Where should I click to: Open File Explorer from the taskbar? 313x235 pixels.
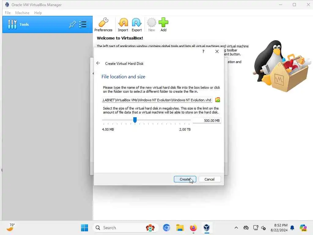tap(180, 228)
